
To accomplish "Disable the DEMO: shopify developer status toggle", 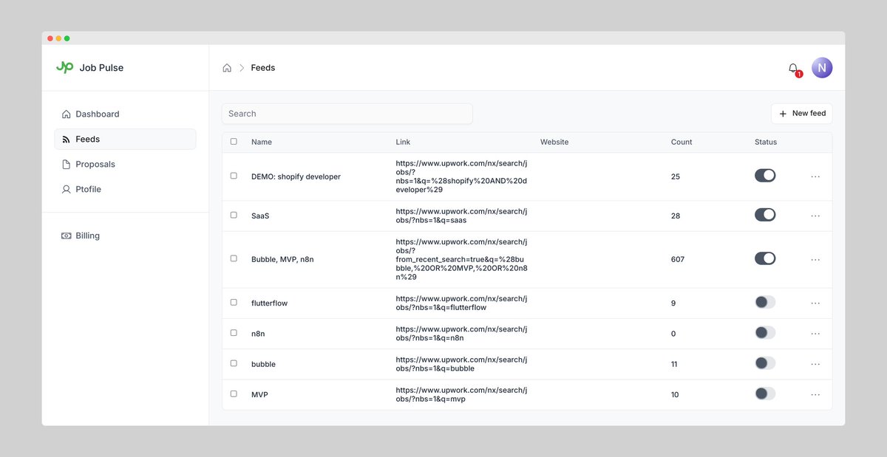I will [765, 176].
